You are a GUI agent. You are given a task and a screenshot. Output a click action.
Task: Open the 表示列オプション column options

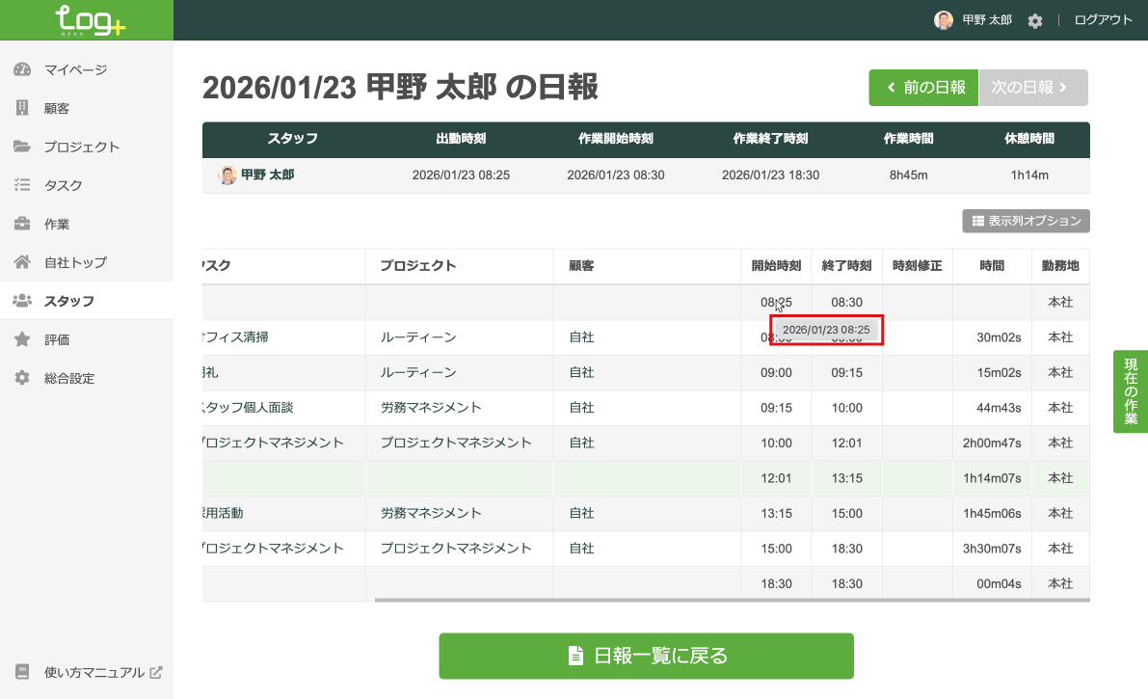1026,221
